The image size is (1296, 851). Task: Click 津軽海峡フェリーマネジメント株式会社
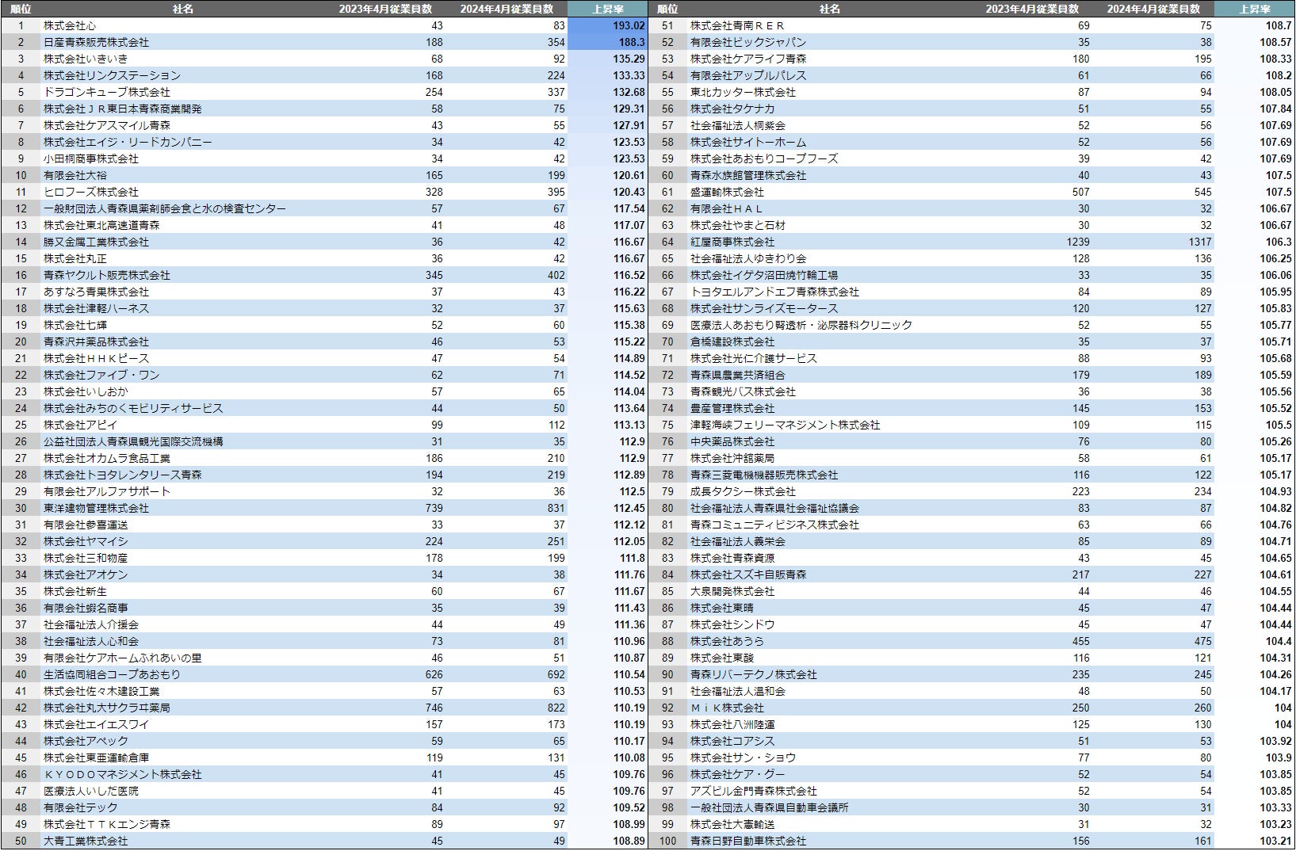tap(786, 425)
